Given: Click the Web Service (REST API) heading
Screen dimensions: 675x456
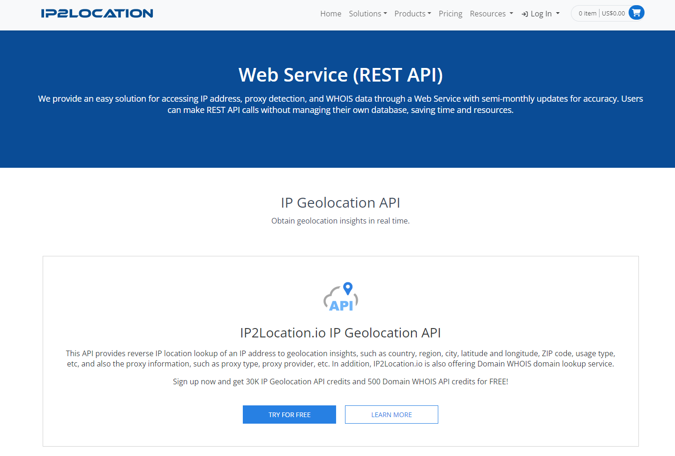Looking at the screenshot, I should pos(341,75).
